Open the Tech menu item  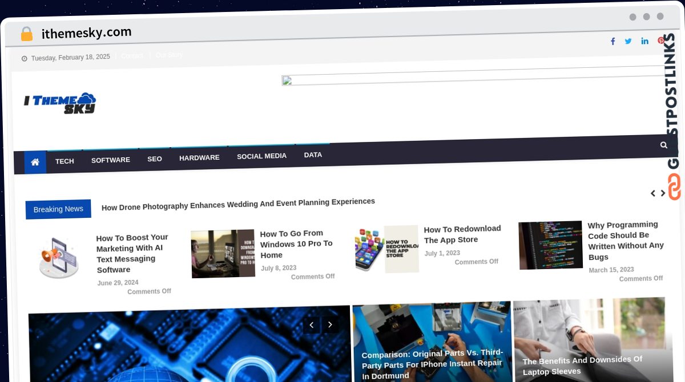pos(65,161)
